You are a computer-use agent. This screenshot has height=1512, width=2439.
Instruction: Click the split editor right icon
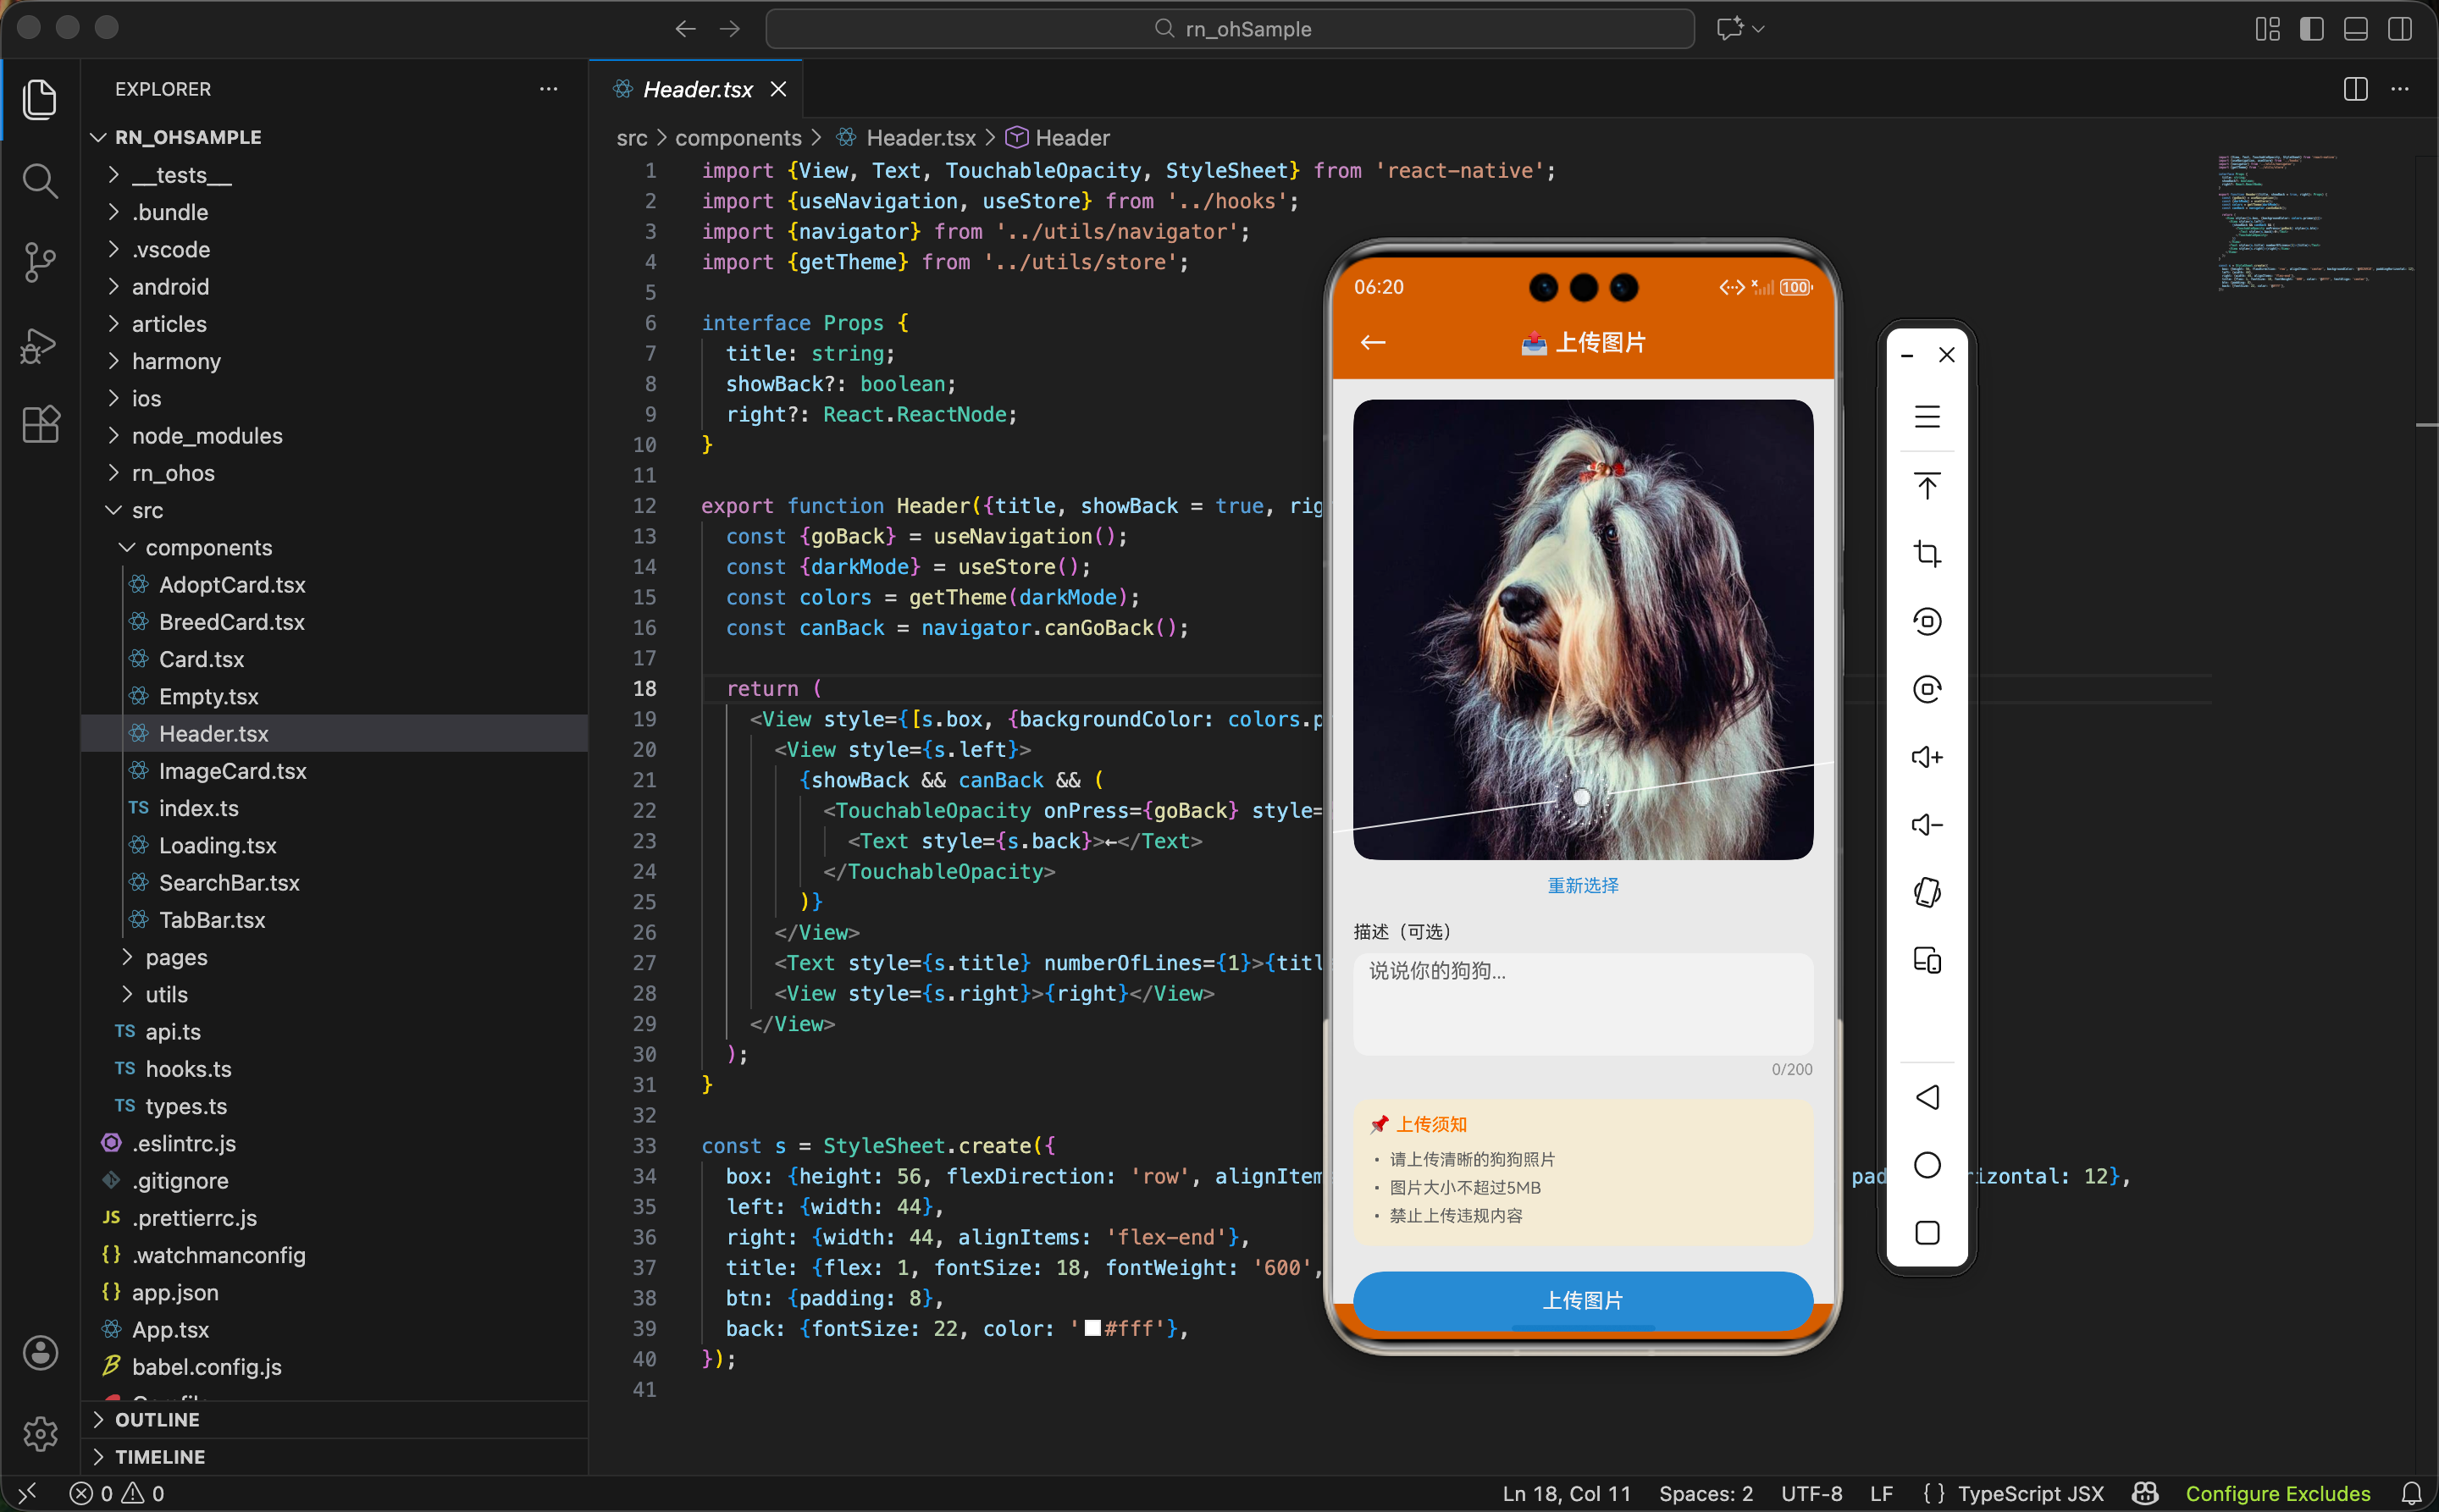coord(2355,89)
